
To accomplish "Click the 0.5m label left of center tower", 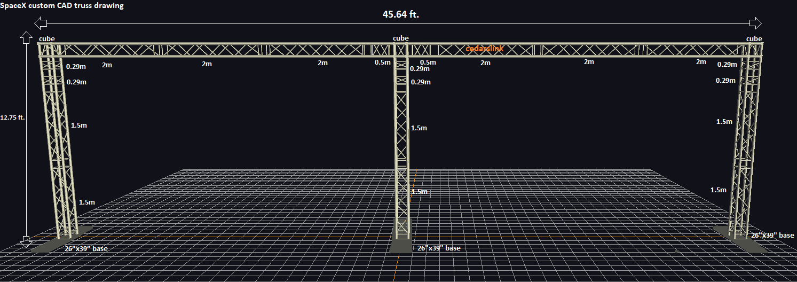I will coord(383,62).
